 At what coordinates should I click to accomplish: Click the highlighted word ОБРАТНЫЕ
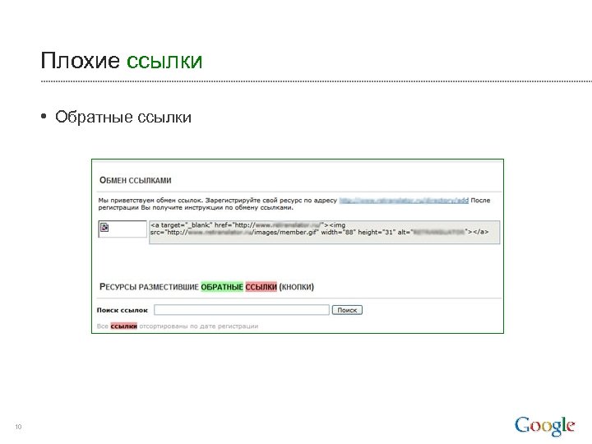click(x=222, y=287)
